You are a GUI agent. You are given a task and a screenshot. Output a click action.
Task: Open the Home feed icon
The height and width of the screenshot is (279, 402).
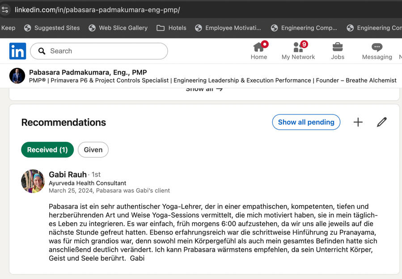(259, 47)
